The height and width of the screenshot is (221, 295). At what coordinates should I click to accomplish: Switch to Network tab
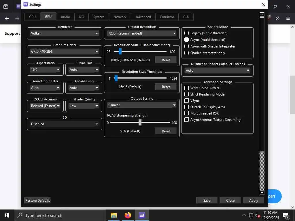click(120, 17)
